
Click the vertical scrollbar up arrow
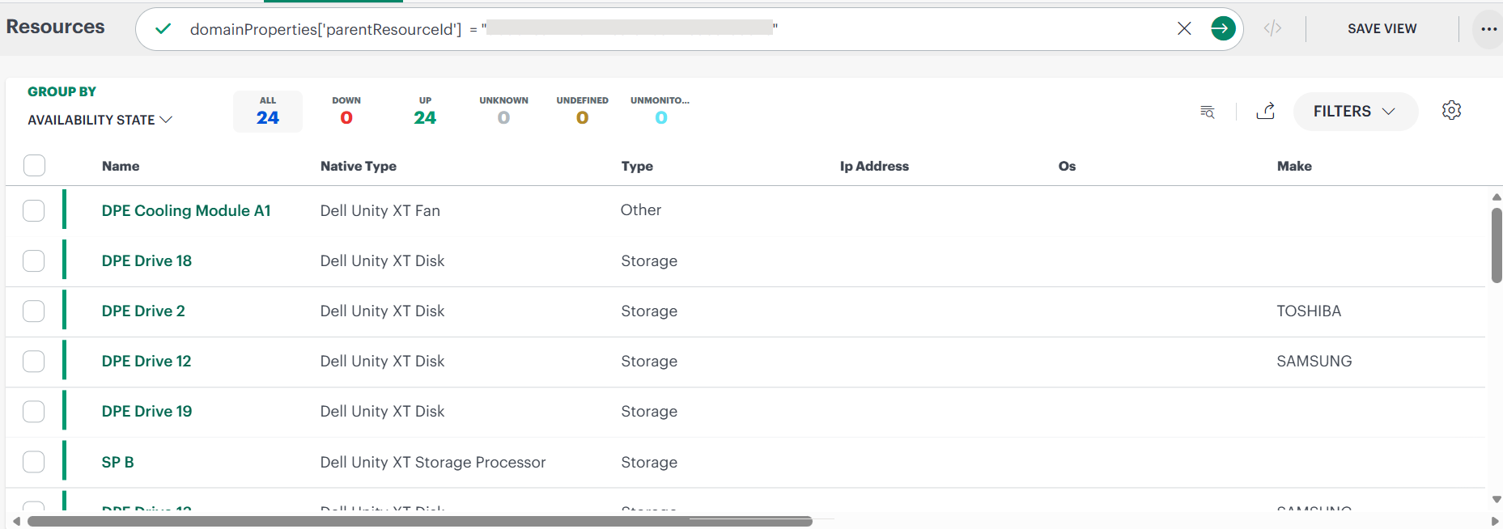(1497, 197)
